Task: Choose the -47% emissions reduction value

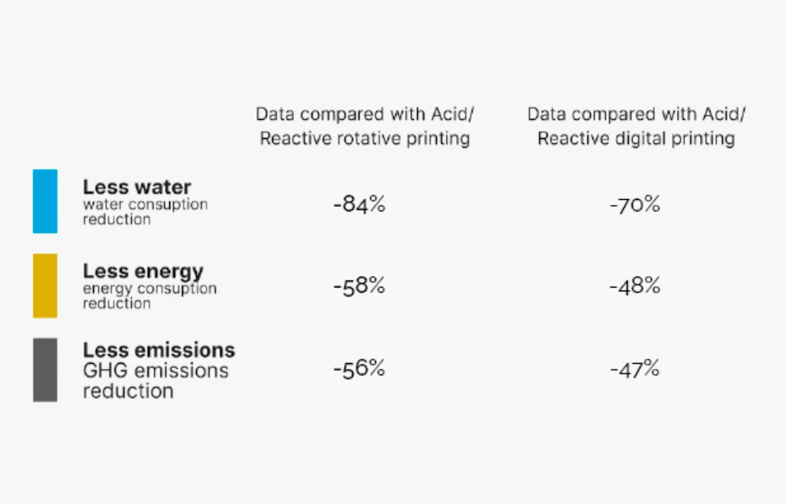Action: click(634, 370)
